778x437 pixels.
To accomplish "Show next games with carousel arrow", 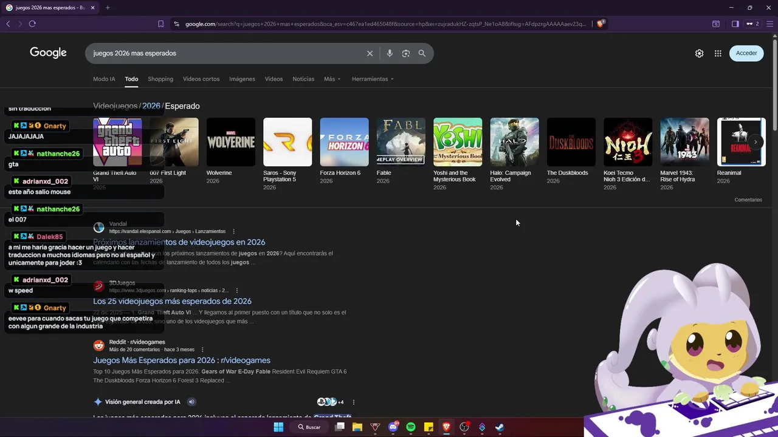I will (x=756, y=141).
